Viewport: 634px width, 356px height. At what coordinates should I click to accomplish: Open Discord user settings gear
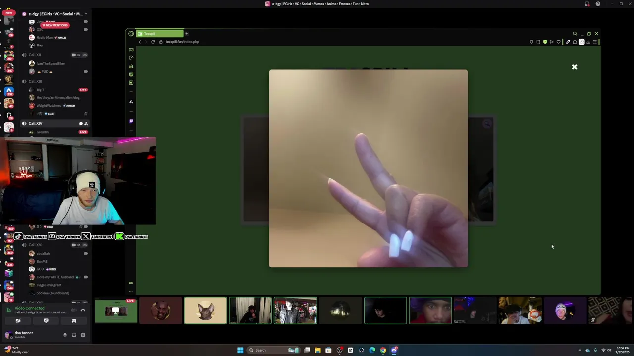click(x=83, y=335)
